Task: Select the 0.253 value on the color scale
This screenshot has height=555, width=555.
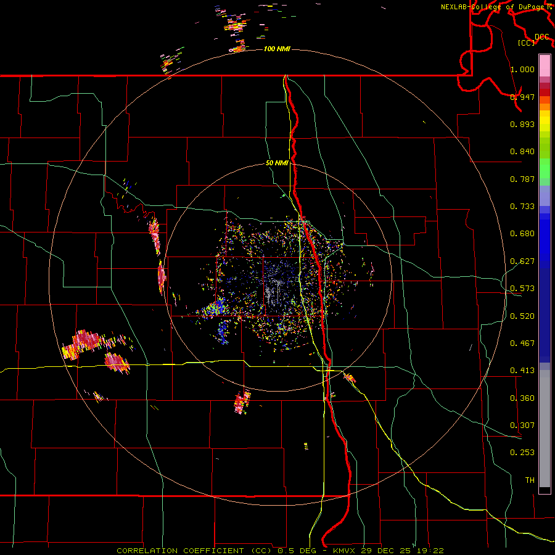Action: [x=522, y=453]
